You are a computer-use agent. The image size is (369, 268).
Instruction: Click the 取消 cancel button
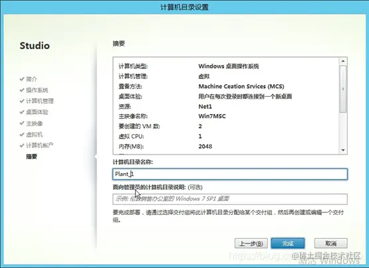pos(330,243)
